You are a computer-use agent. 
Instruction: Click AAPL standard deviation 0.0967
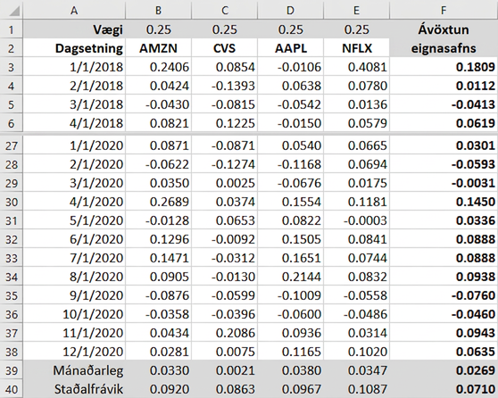tap(290, 389)
